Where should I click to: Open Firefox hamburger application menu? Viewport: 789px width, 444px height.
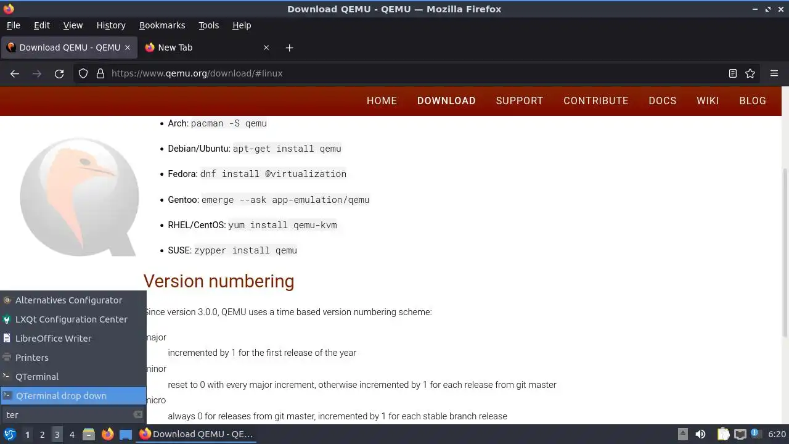[x=774, y=73]
